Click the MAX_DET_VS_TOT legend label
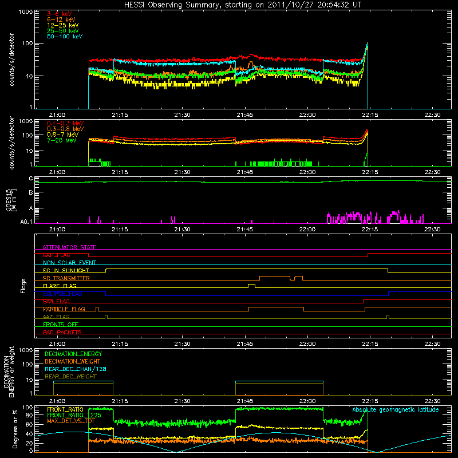Screen dimensions: 458x458 [71, 421]
